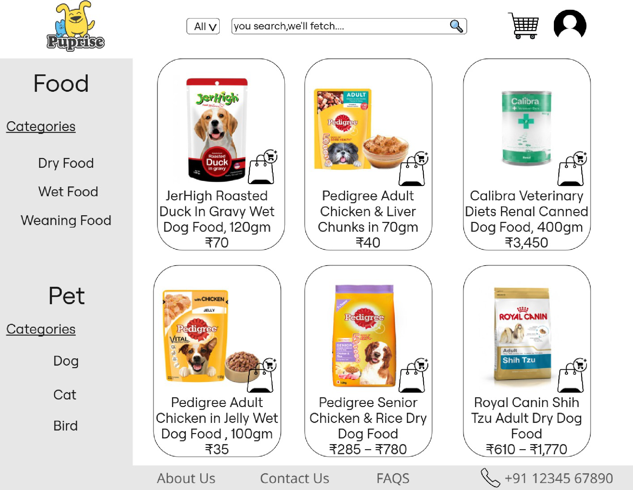Viewport: 633px width, 490px height.
Task: Add Pedigree Chicken in Jelly to cart
Action: pos(261,376)
